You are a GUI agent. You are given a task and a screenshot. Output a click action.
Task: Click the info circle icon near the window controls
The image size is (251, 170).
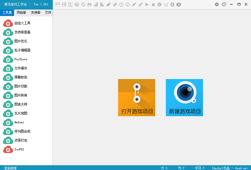[x=224, y=4]
